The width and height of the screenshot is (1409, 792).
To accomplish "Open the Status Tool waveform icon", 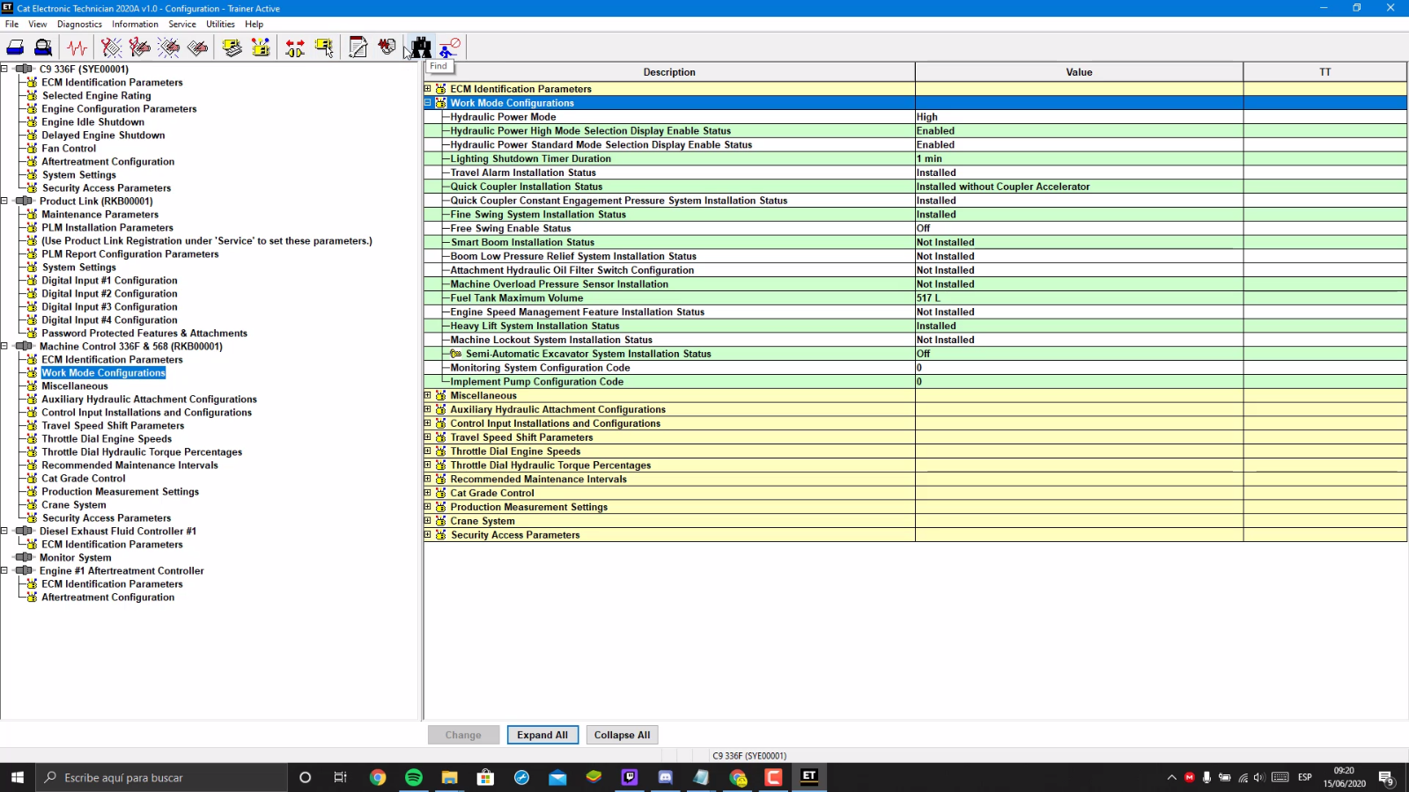I will point(77,48).
